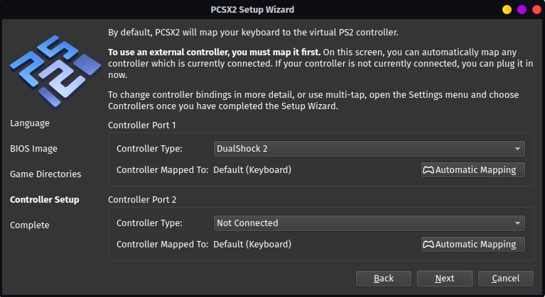
Task: Click the PCSX2 logo image
Action: [x=55, y=72]
